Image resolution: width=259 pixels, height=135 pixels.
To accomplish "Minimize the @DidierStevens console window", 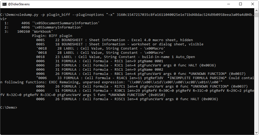I will pos(228,4).
